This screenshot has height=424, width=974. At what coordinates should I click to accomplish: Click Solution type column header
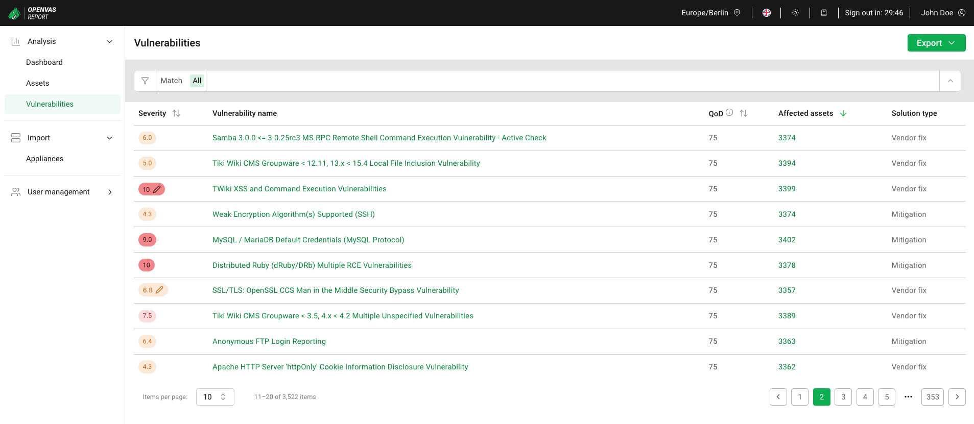click(914, 113)
